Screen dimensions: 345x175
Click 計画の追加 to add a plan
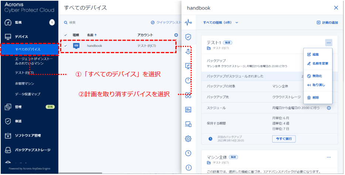click(x=327, y=23)
